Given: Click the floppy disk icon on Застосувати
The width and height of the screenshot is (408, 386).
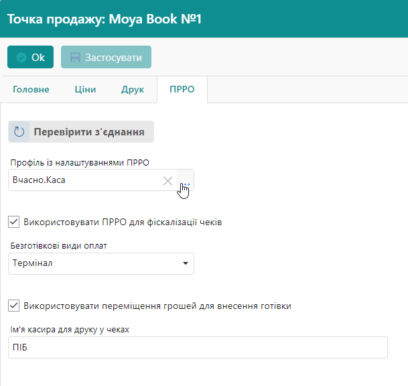Looking at the screenshot, I should tap(75, 58).
